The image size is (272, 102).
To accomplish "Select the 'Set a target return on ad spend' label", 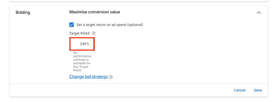I will [110, 25].
